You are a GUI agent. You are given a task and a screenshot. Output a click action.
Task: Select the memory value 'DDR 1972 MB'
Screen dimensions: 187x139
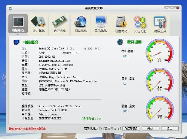(47, 57)
